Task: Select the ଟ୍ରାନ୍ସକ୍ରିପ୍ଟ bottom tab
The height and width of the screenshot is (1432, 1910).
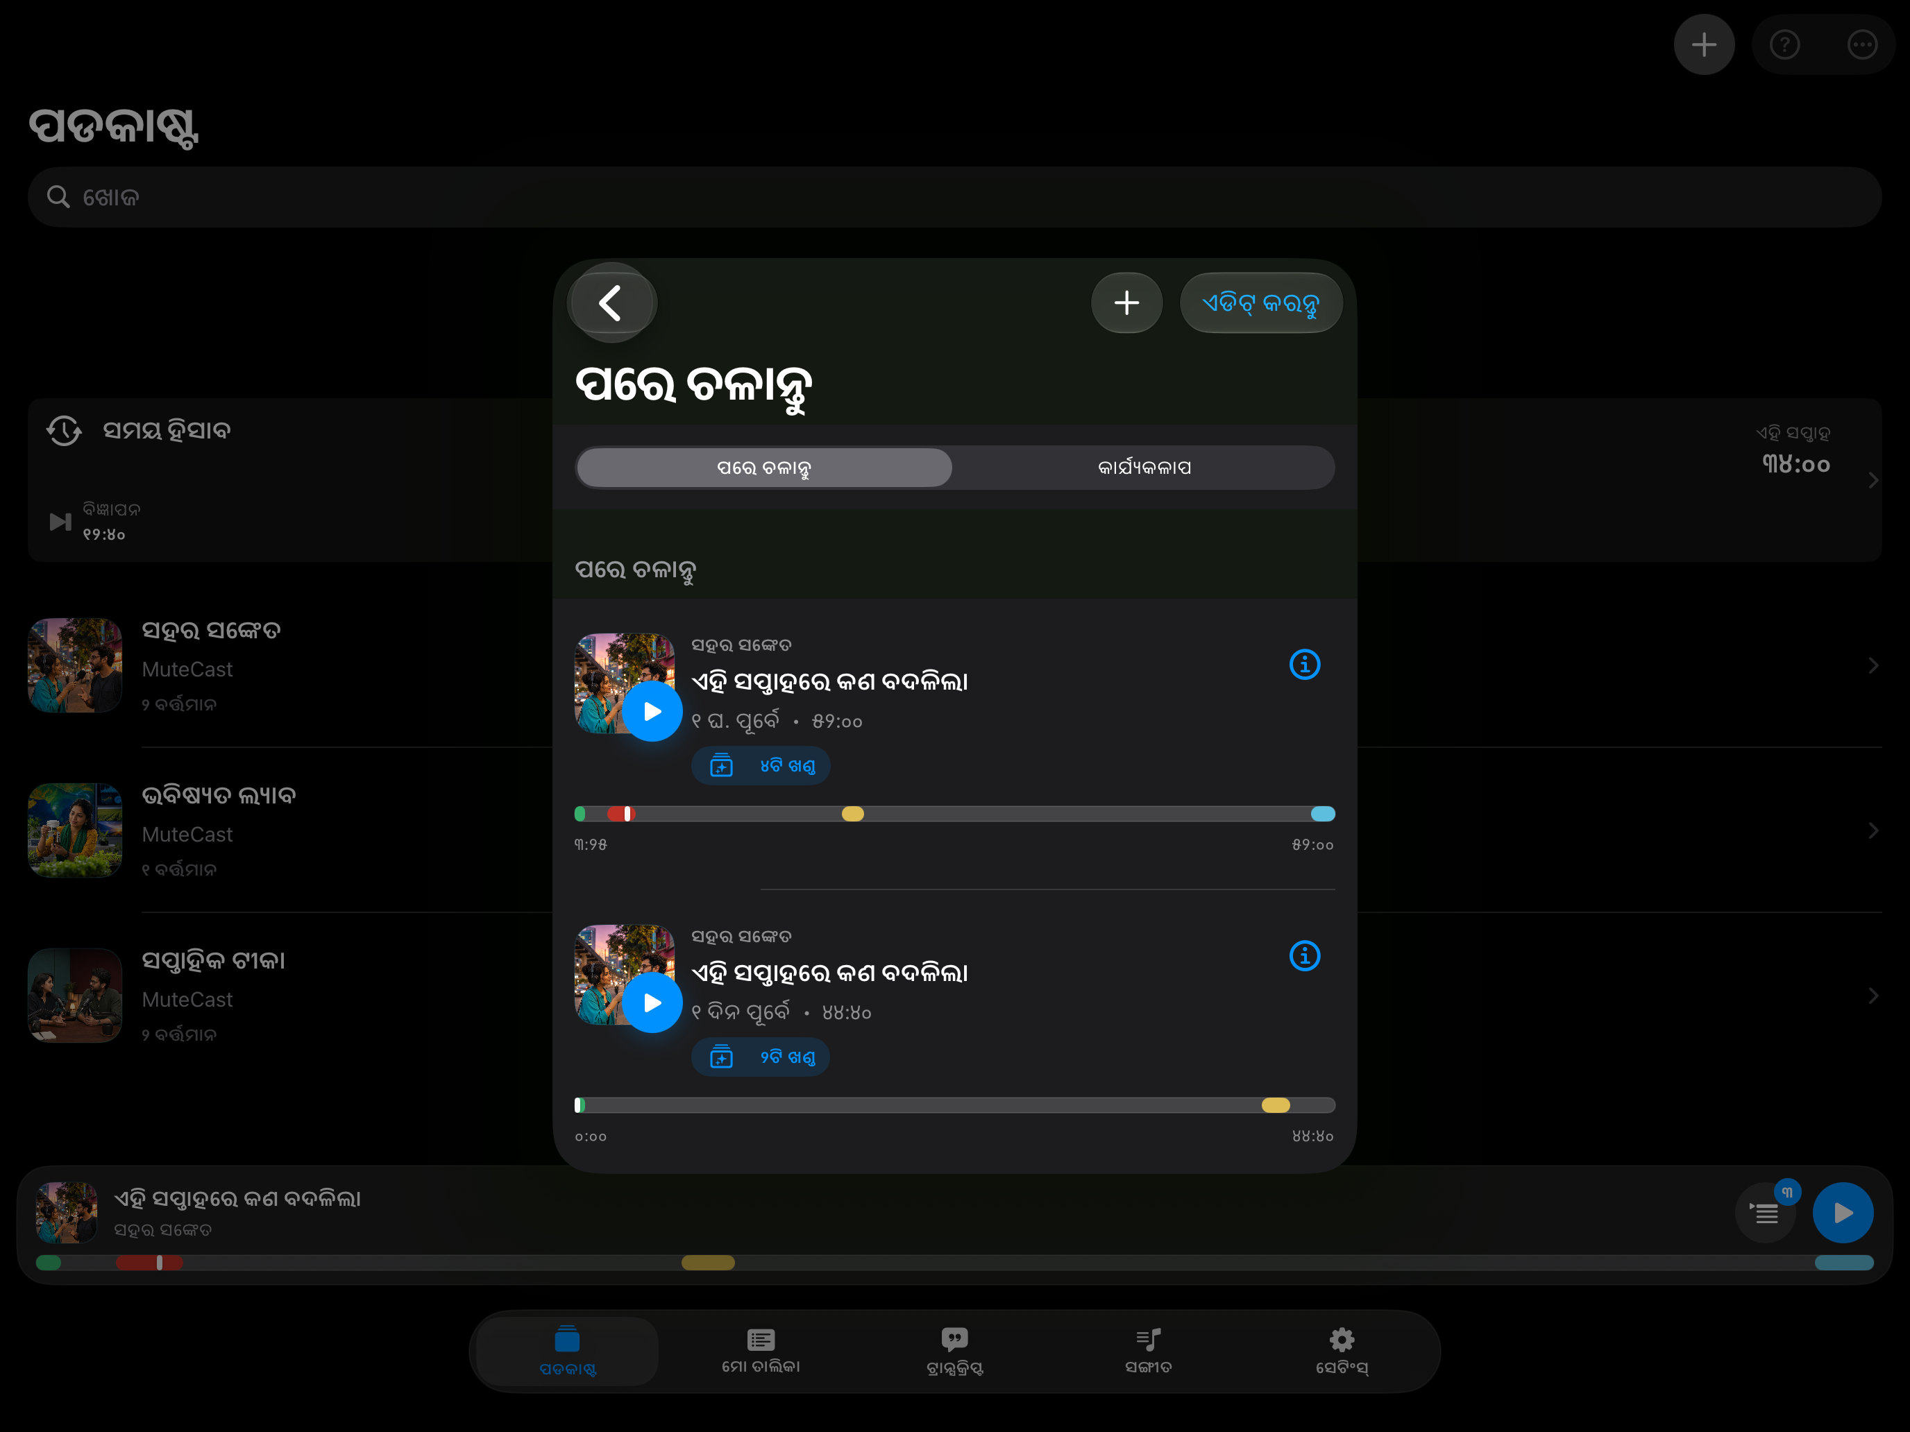Action: (955, 1351)
